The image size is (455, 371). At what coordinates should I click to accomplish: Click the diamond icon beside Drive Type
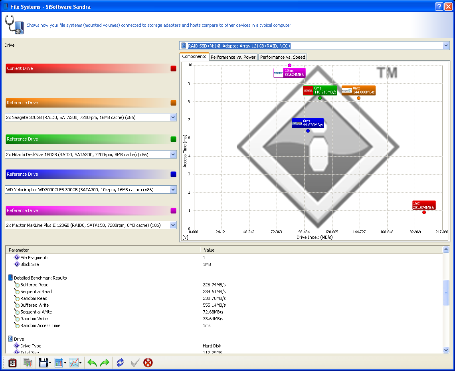click(x=17, y=345)
